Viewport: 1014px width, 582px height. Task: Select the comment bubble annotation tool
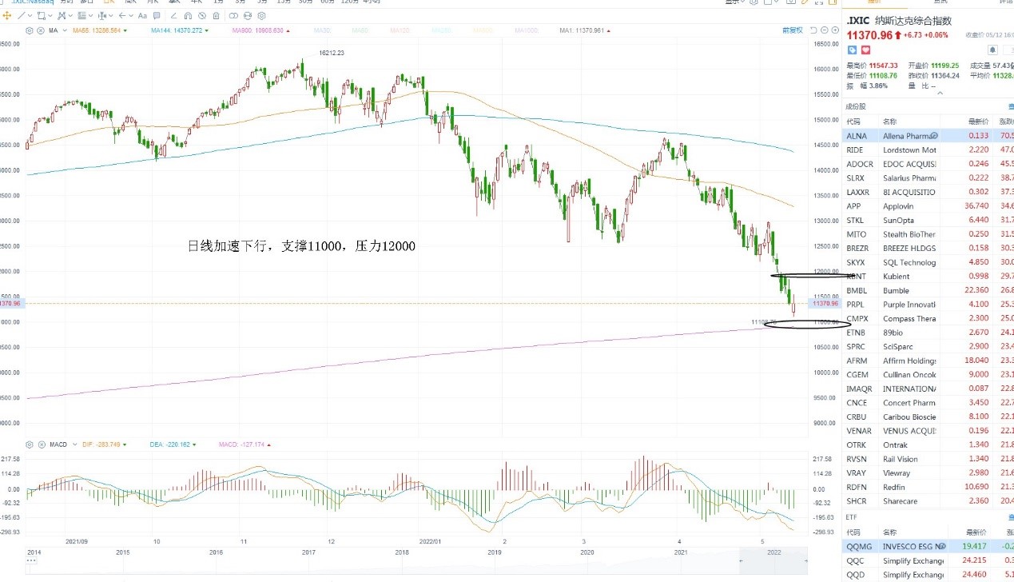[x=157, y=16]
